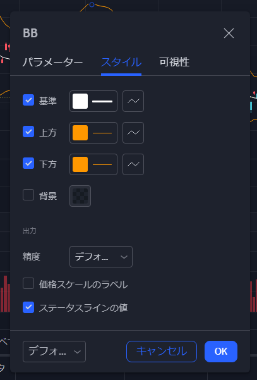Uncheck the 上方 checkbox
Image resolution: width=257 pixels, height=380 pixels.
pyautogui.click(x=28, y=132)
